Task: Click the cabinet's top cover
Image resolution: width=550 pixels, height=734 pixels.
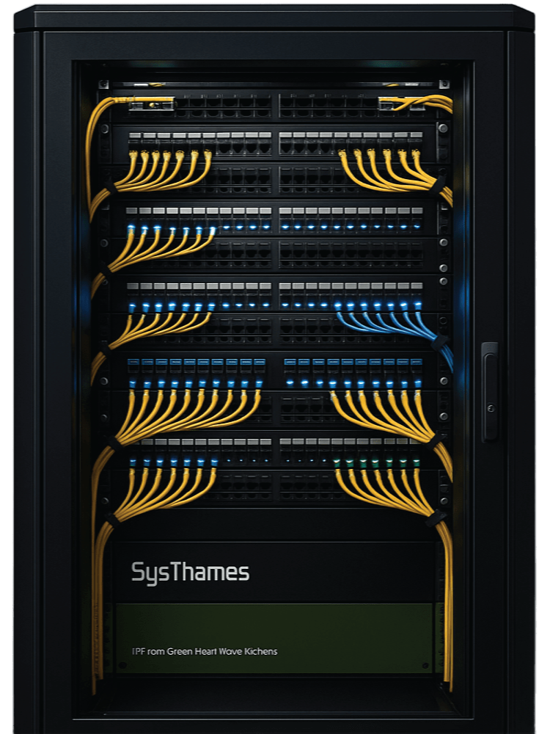Action: point(274,19)
